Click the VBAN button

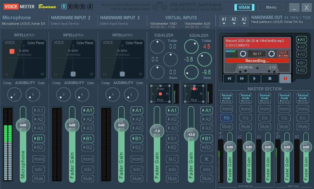pyautogui.click(x=244, y=7)
